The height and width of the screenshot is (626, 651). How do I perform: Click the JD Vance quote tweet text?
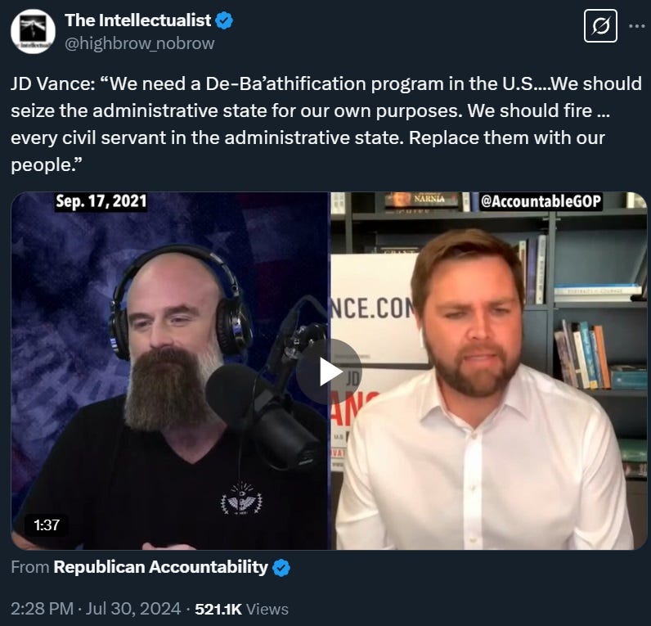pos(326,124)
